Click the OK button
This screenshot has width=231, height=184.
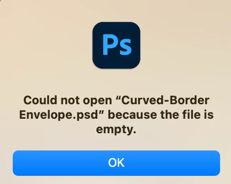[x=116, y=163]
